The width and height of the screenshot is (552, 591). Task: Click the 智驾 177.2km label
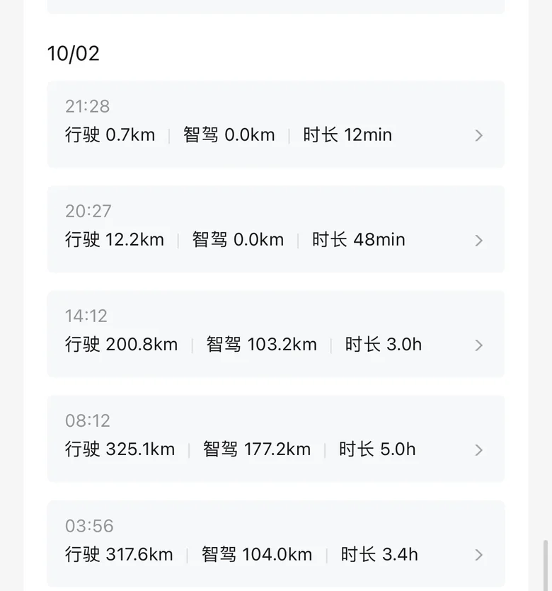click(x=256, y=449)
